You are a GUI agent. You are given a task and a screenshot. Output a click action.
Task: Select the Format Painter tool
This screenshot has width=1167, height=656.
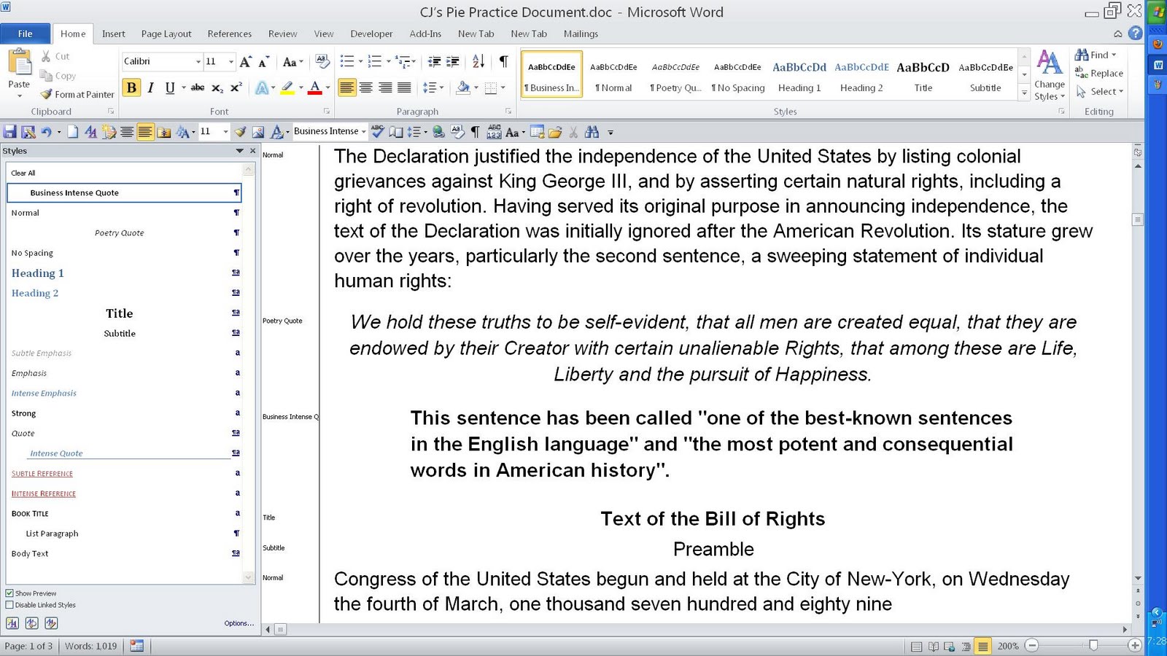(x=76, y=94)
